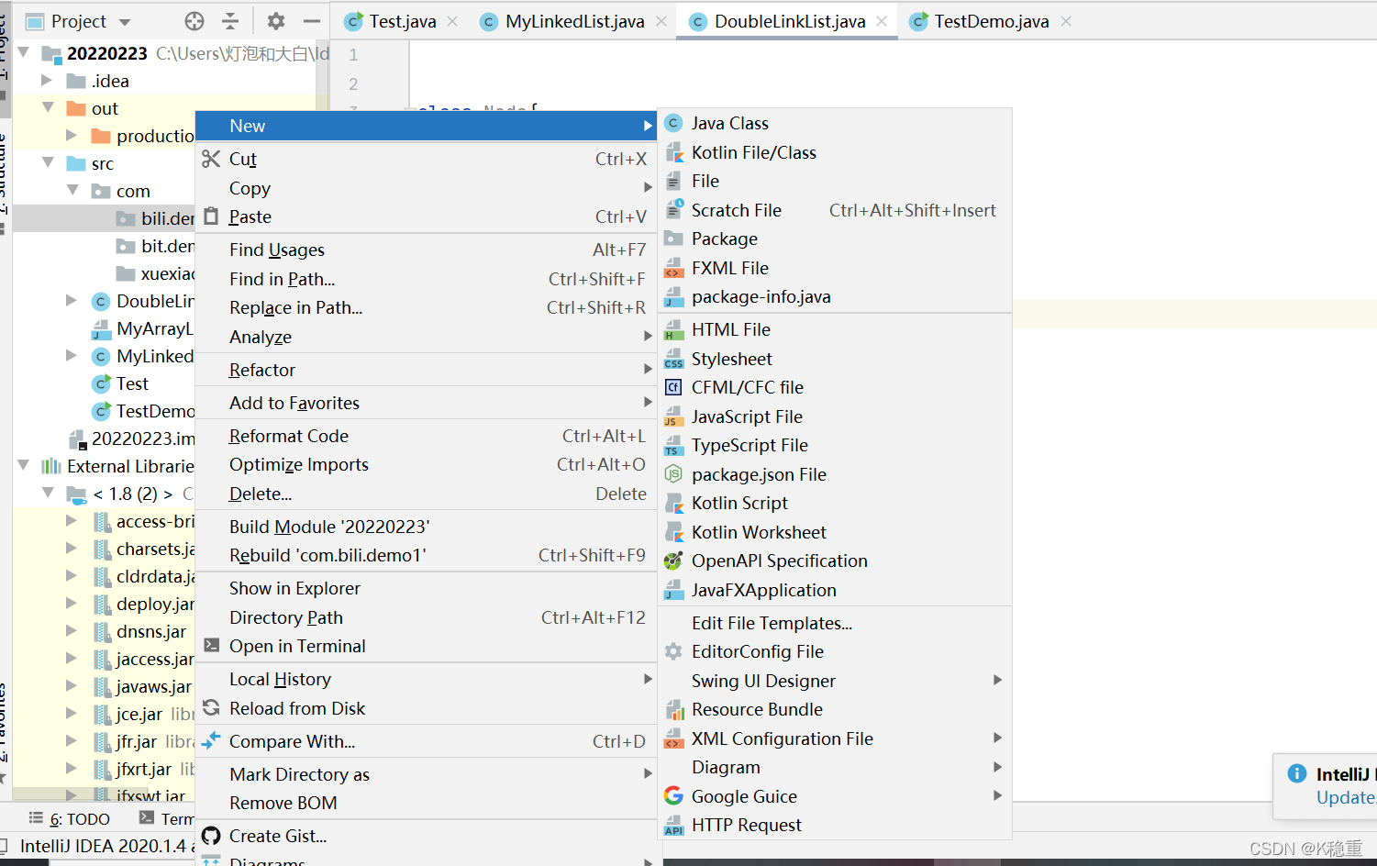Click Reformat Code in context menu
Image resolution: width=1377 pixels, height=866 pixels.
(289, 436)
